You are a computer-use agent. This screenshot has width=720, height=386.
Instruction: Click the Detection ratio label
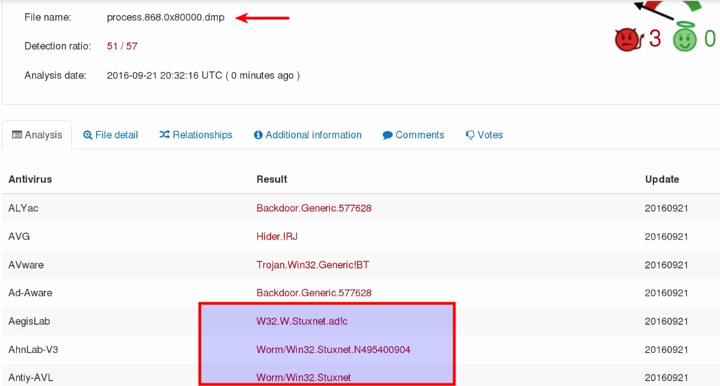click(x=58, y=46)
